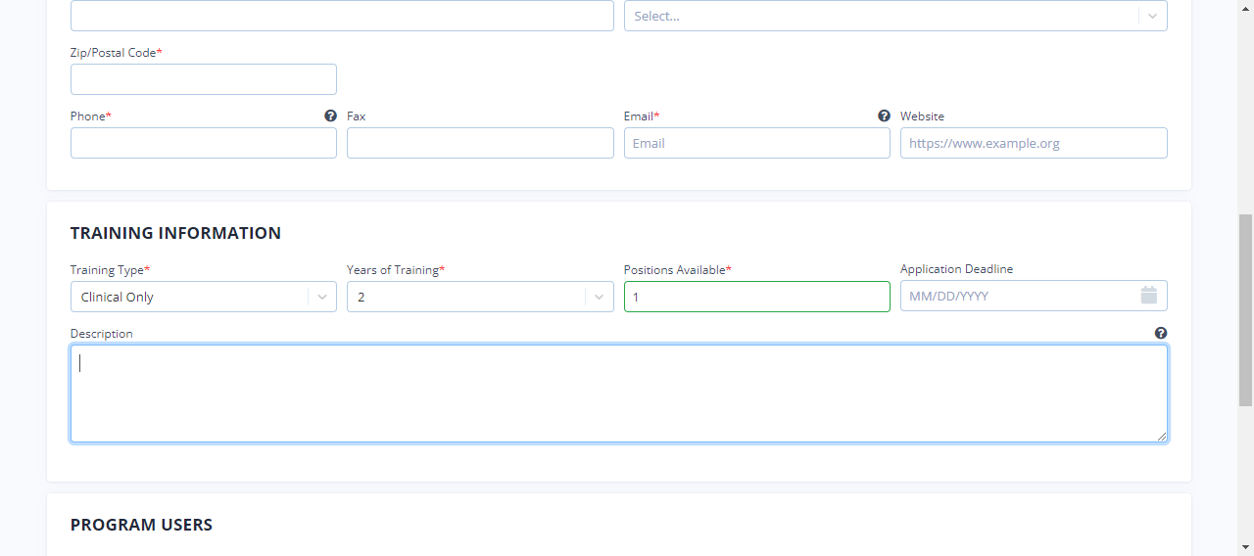Click the empty text field above Zip/Postal Code
This screenshot has height=556, width=1254.
pyautogui.click(x=342, y=16)
